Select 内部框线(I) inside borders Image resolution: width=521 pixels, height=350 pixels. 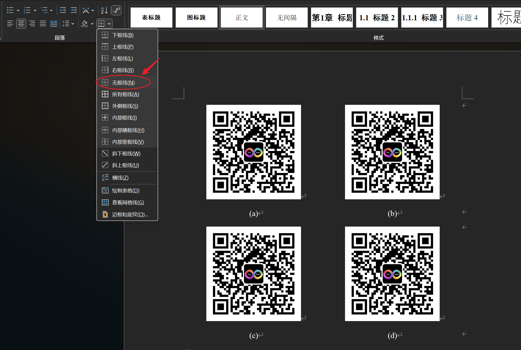click(127, 118)
